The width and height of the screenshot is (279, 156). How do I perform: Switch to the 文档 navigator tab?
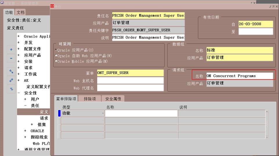pos(21,12)
